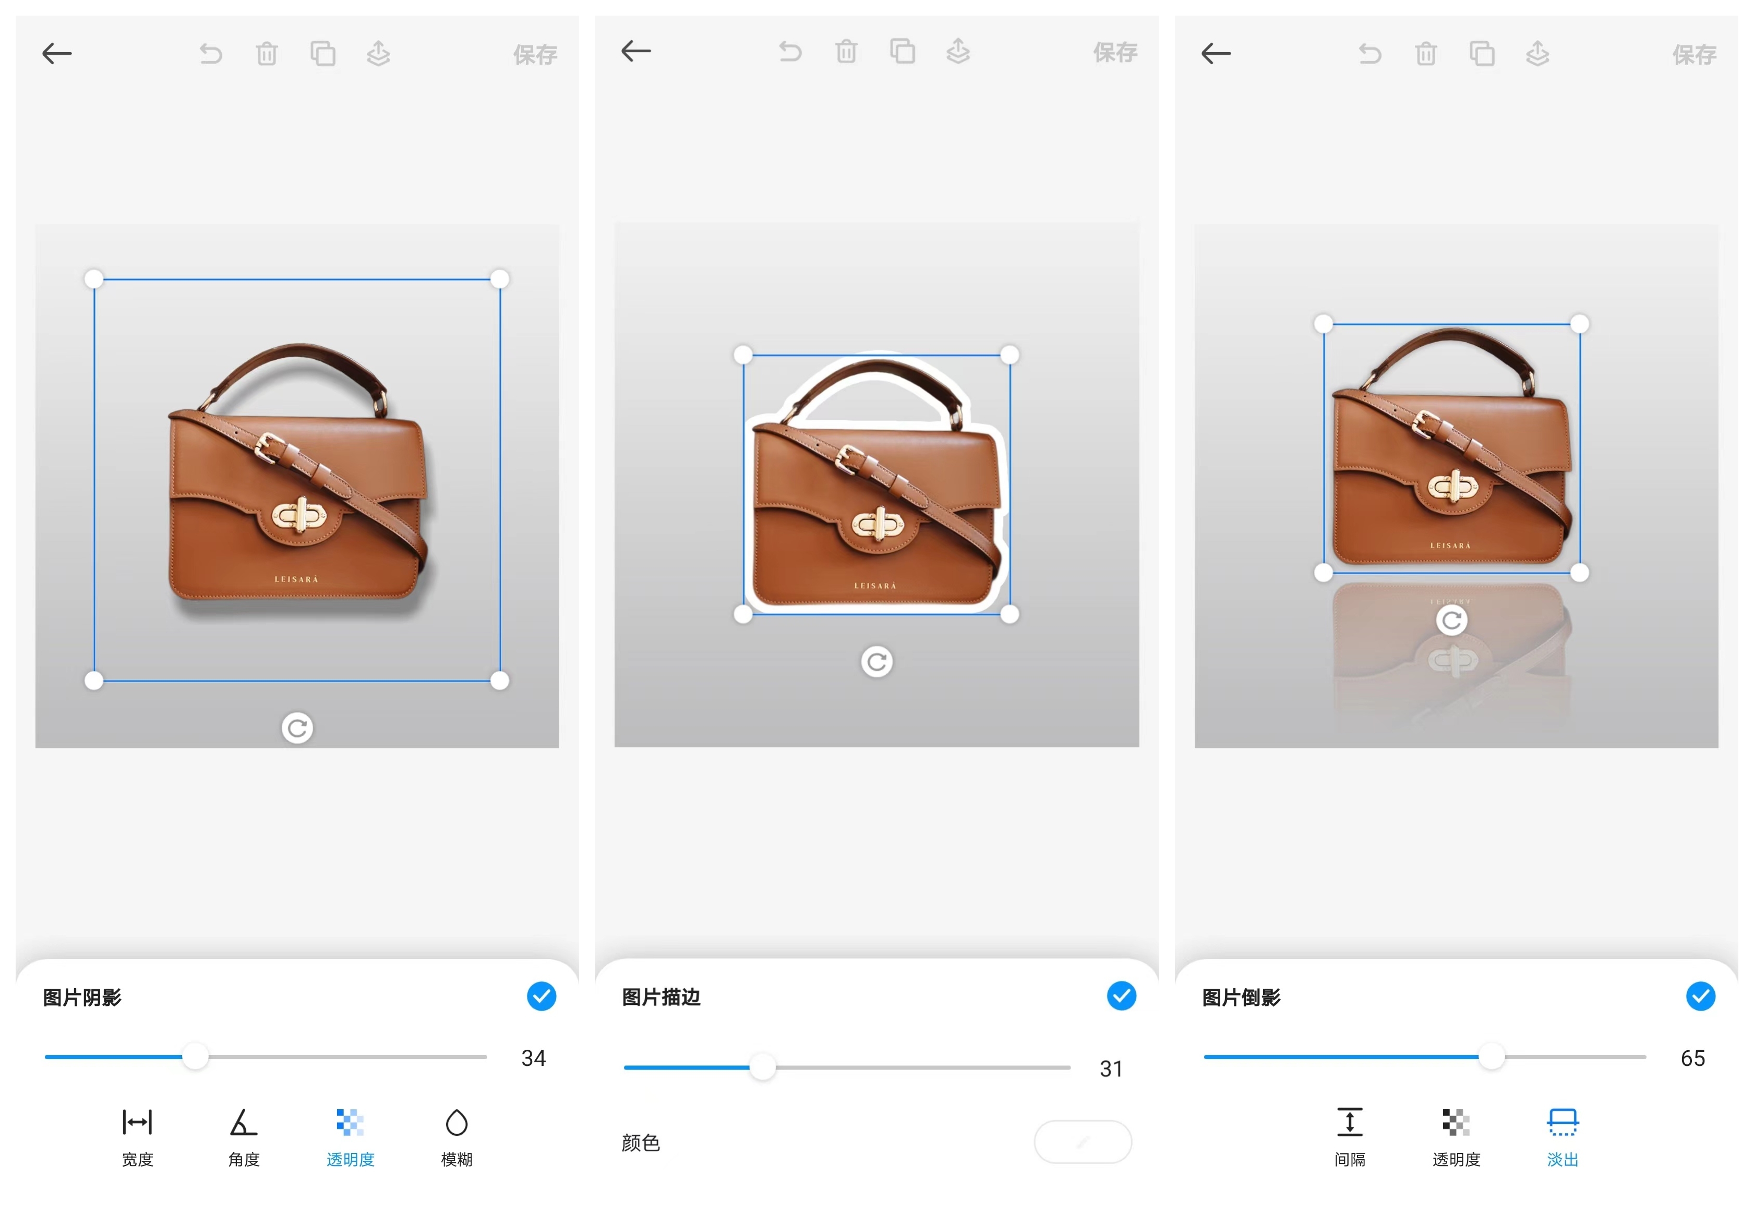1754x1214 pixels.
Task: Confirm 图片阴影 with blue checkmark
Action: point(541,997)
